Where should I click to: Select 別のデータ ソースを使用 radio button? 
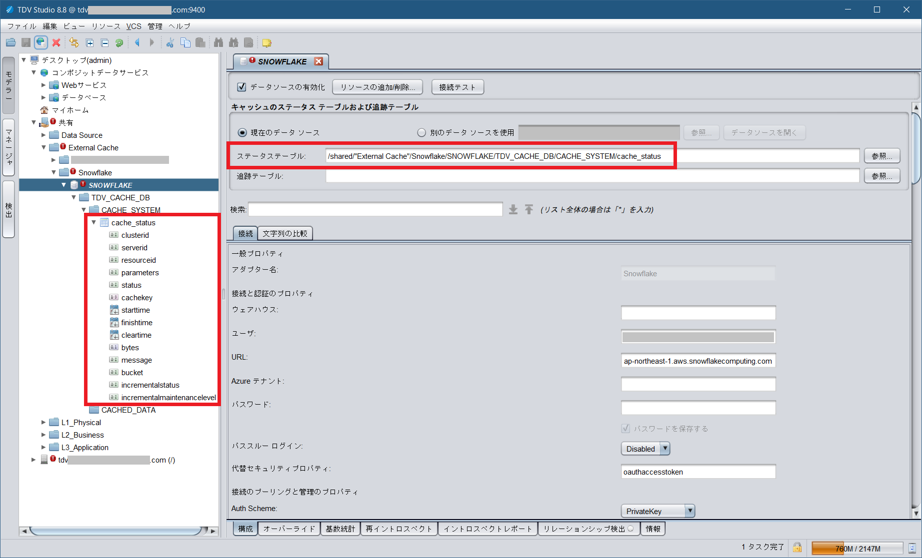421,132
